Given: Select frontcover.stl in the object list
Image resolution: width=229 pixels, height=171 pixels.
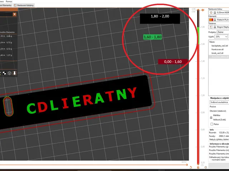Looking at the screenshot, I should point(218,50).
